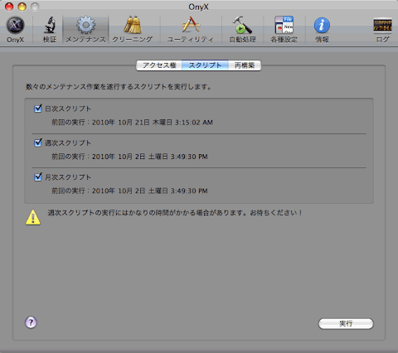Screen dimensions: 398x353
Task: Click the 実行 button
Action: pos(346,323)
